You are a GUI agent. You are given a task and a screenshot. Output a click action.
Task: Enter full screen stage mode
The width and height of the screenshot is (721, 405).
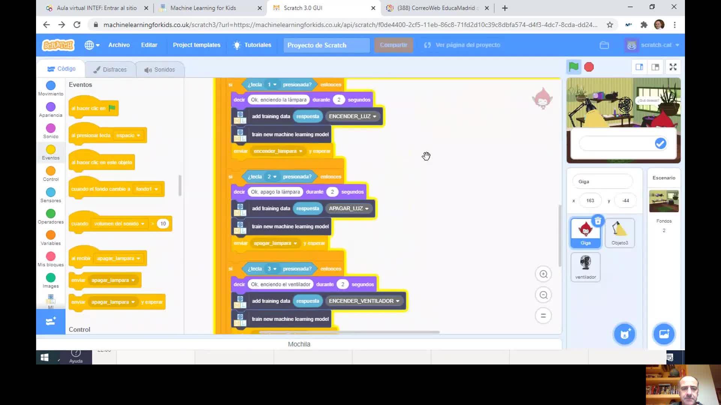673,67
